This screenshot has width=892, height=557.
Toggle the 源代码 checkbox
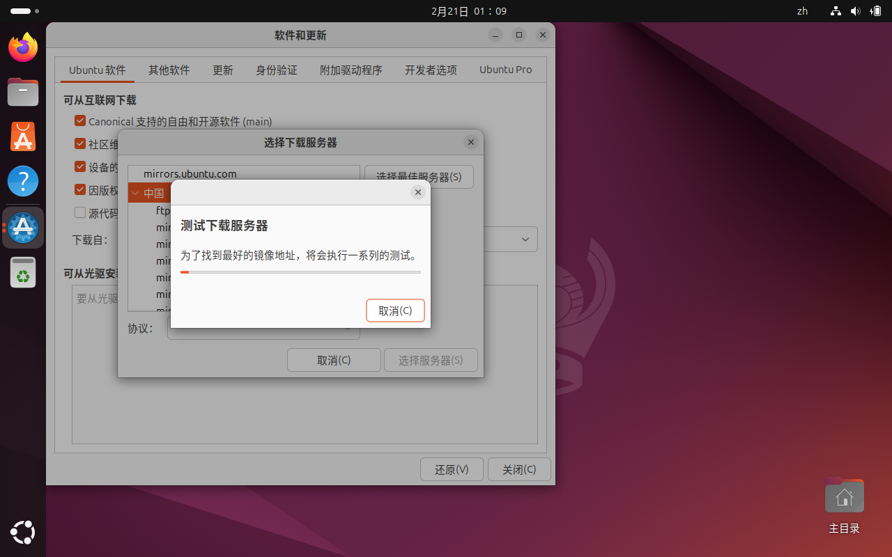80,213
